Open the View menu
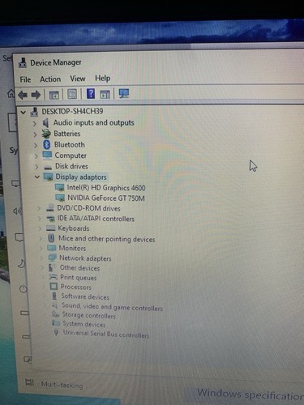 tap(78, 79)
